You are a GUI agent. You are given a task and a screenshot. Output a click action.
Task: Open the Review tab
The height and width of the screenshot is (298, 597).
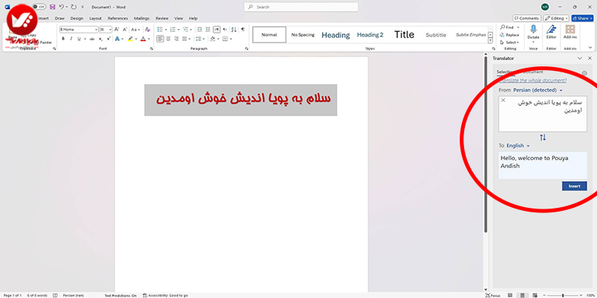pos(162,18)
